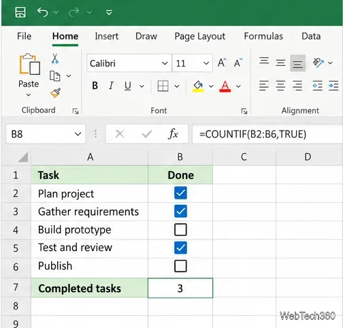
Task: Open the Undo history dropdown
Action: point(56,12)
